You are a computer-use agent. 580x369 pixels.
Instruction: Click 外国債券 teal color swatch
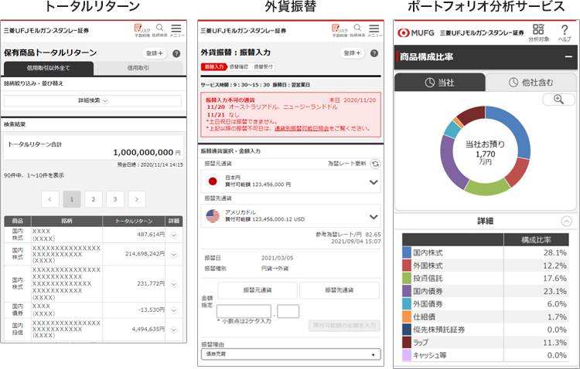[x=407, y=304]
